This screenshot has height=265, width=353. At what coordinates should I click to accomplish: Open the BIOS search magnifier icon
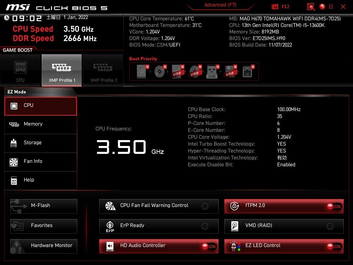[x=311, y=7]
